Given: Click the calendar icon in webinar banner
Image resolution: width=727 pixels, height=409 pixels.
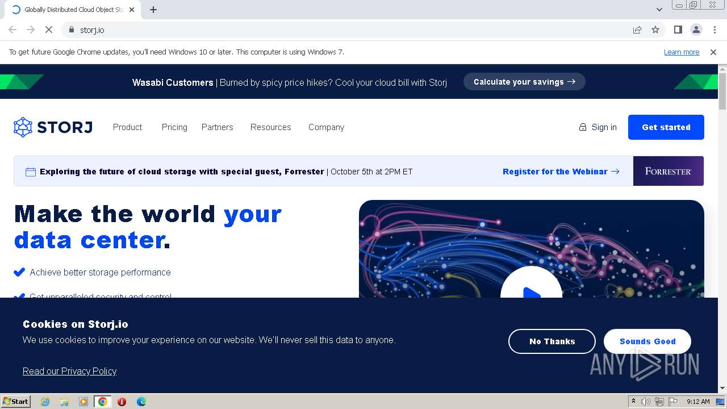Looking at the screenshot, I should (31, 172).
